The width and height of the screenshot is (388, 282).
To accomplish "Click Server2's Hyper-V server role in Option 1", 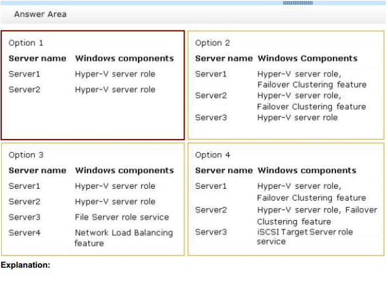I will (x=115, y=90).
